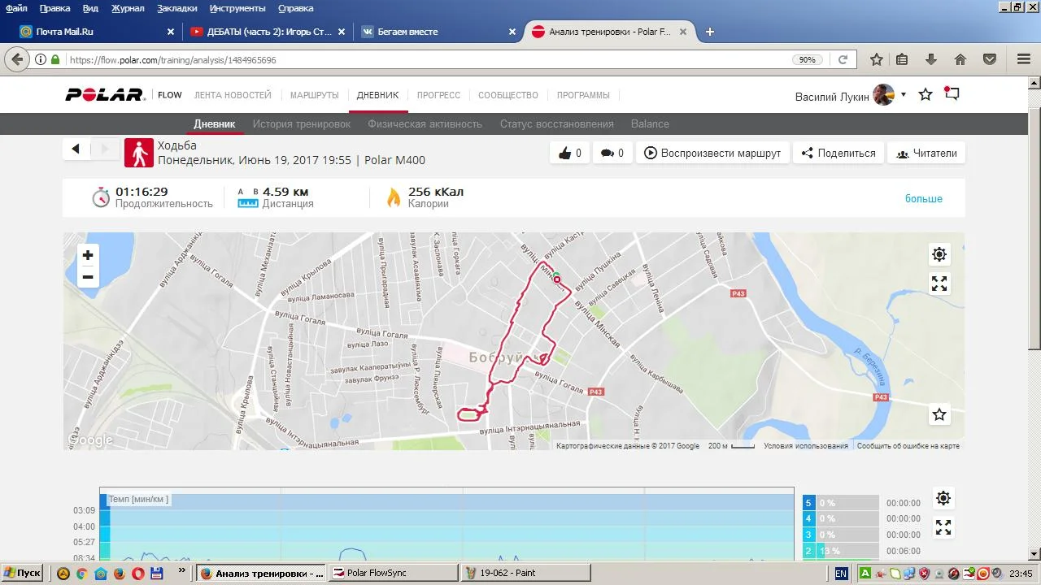The height and width of the screenshot is (585, 1041).
Task: Open СООБЩЕСТВО in Polar navigation
Action: coord(508,95)
